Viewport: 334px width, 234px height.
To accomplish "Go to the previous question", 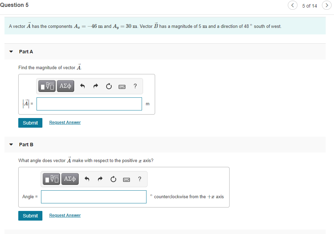I will (x=292, y=6).
